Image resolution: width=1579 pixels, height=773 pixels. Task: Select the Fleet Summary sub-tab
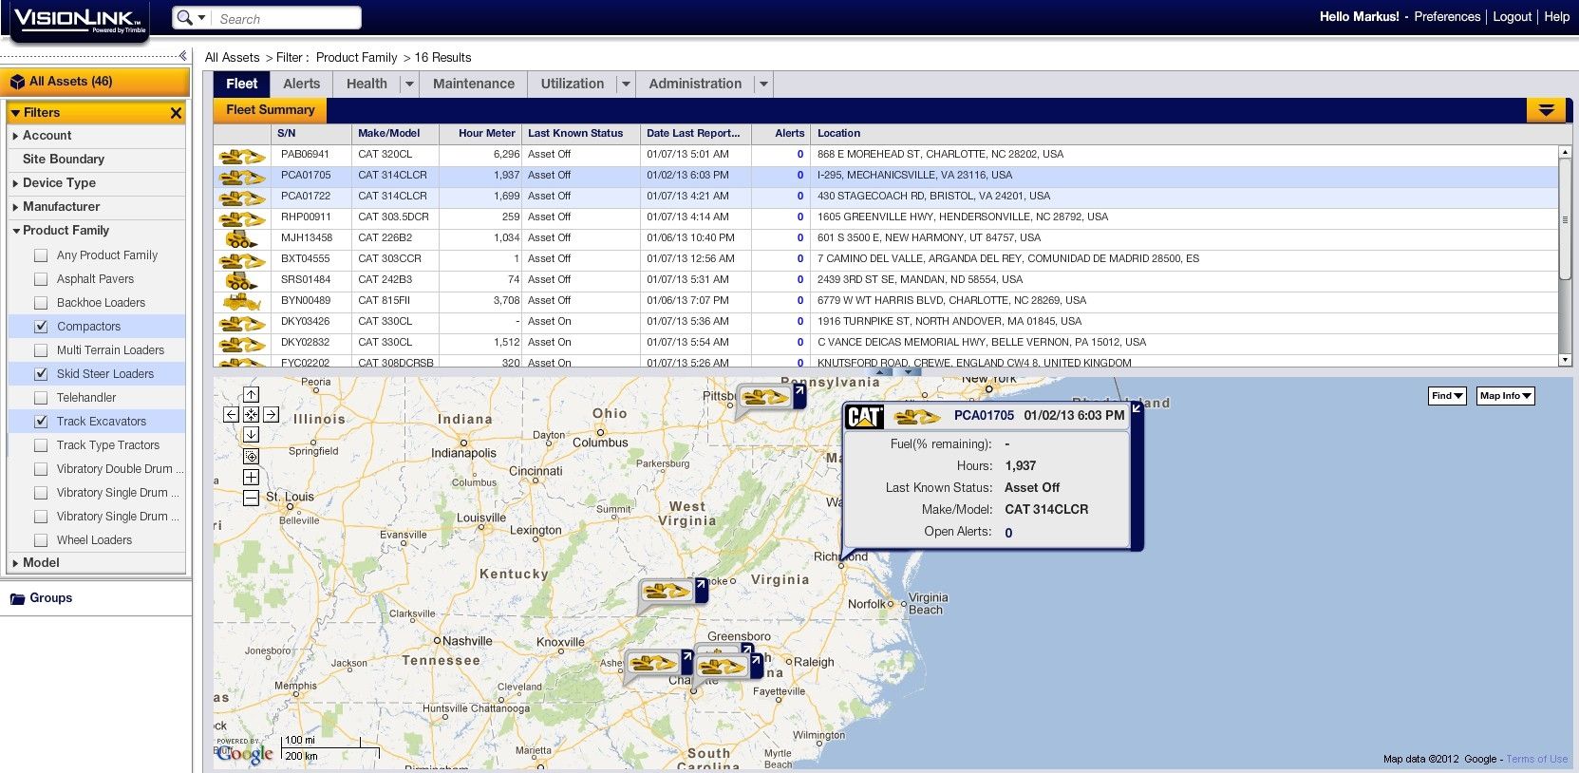271,110
